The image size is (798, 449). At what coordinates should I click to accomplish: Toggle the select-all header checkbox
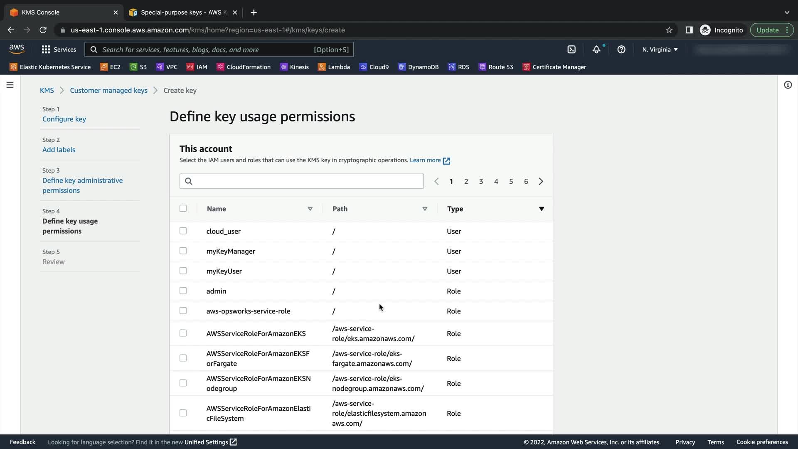click(x=183, y=208)
